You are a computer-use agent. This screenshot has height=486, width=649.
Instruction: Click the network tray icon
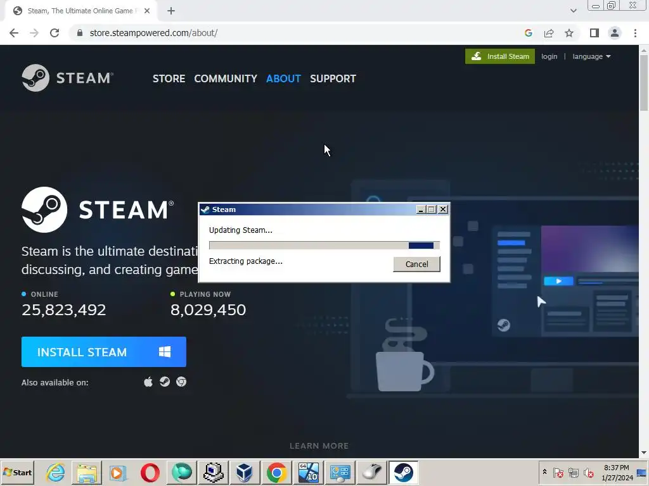(x=573, y=472)
